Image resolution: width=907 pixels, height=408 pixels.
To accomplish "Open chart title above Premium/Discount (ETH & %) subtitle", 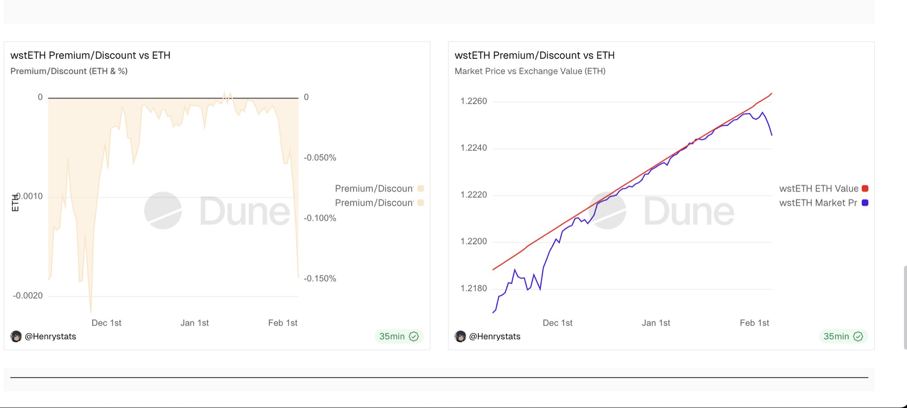I will (x=90, y=55).
